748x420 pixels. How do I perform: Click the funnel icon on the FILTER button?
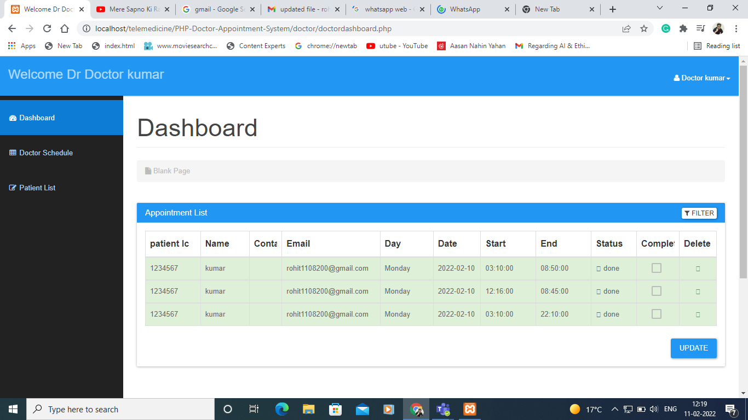[687, 213]
